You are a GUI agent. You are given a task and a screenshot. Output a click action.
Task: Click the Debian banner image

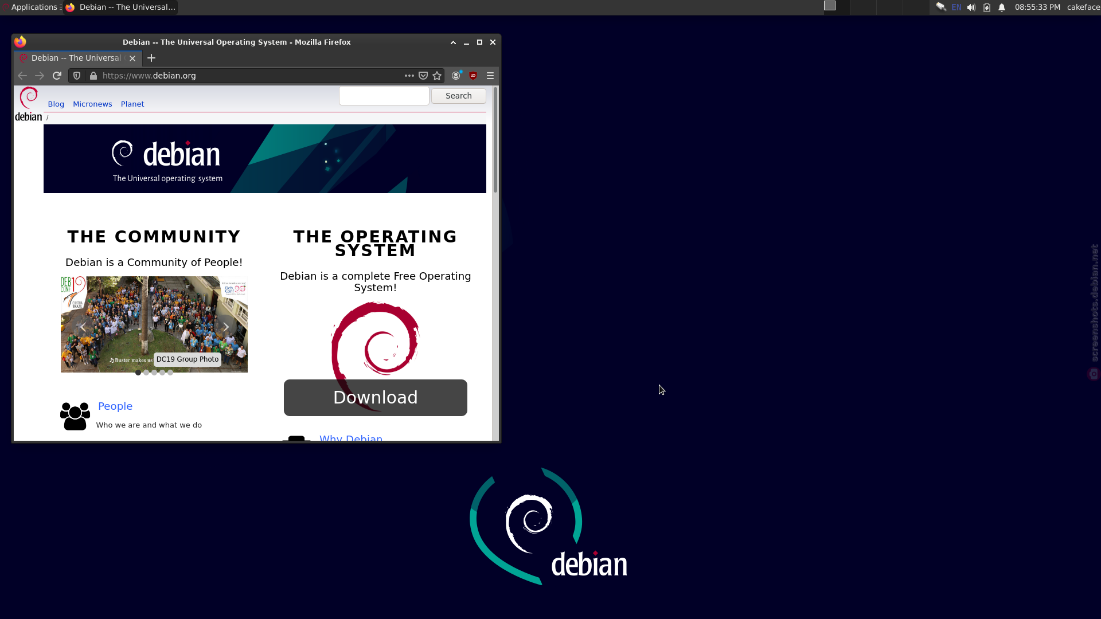pyautogui.click(x=265, y=159)
